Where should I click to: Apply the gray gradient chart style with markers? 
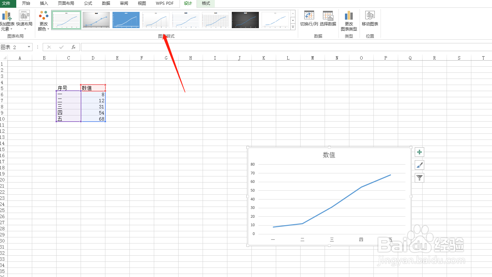[x=96, y=20]
